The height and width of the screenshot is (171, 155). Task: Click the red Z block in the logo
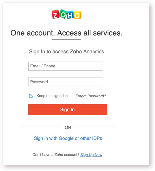pos(55,14)
